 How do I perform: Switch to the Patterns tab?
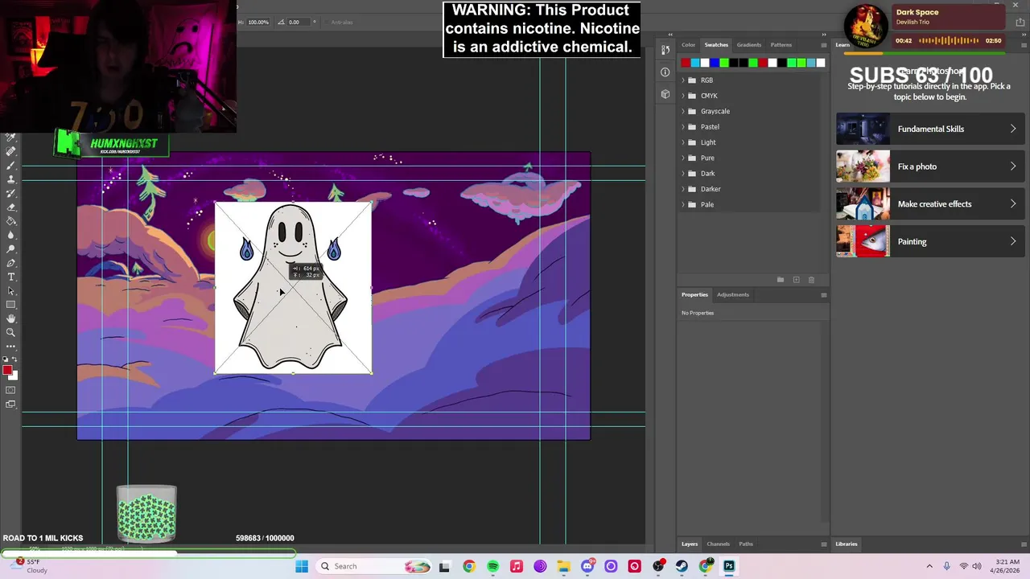click(781, 45)
